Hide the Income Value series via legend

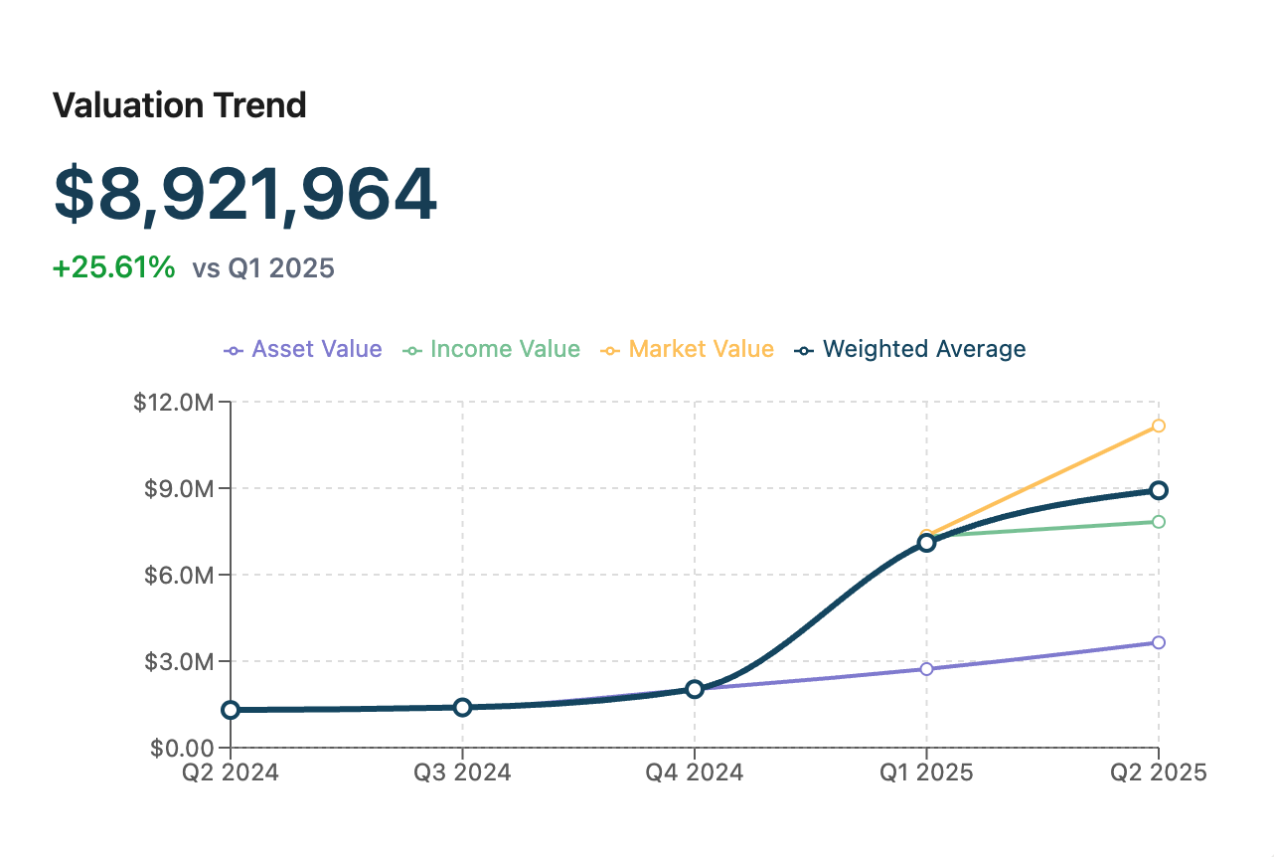491,350
